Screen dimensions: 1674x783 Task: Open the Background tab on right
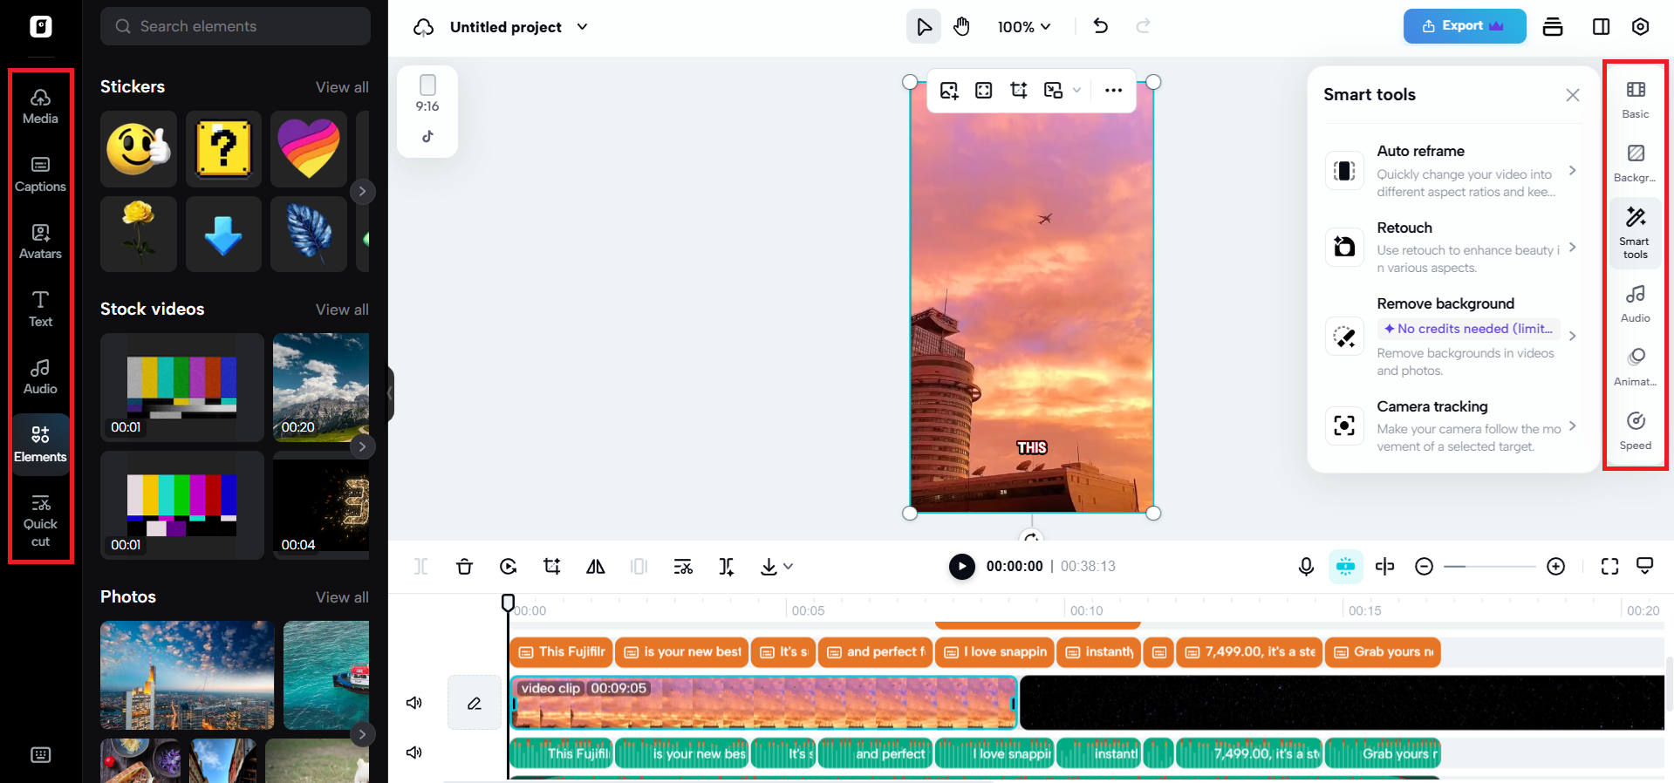tap(1636, 164)
